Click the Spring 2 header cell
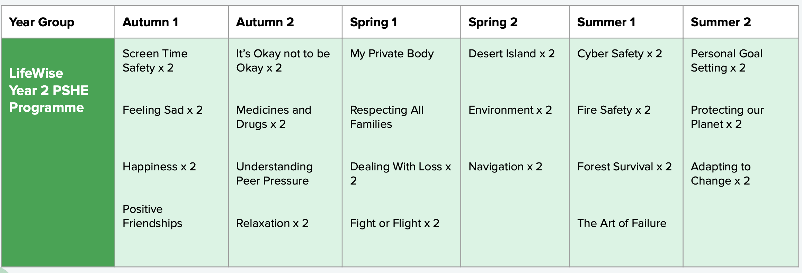The image size is (802, 273). pyautogui.click(x=493, y=22)
